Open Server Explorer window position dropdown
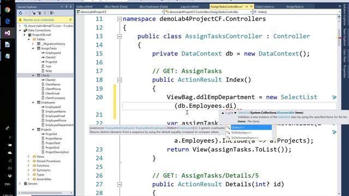The image size is (349, 196). click(62, 7)
